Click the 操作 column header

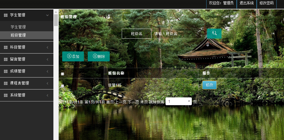click(206, 73)
